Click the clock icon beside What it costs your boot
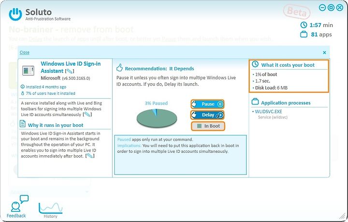348x222 pixels. [x=255, y=64]
